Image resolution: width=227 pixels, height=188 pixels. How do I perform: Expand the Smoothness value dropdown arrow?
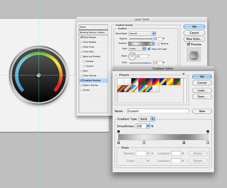click(x=148, y=126)
